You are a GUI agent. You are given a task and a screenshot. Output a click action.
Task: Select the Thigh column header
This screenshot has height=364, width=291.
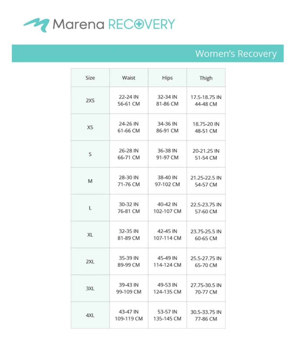[x=206, y=78]
